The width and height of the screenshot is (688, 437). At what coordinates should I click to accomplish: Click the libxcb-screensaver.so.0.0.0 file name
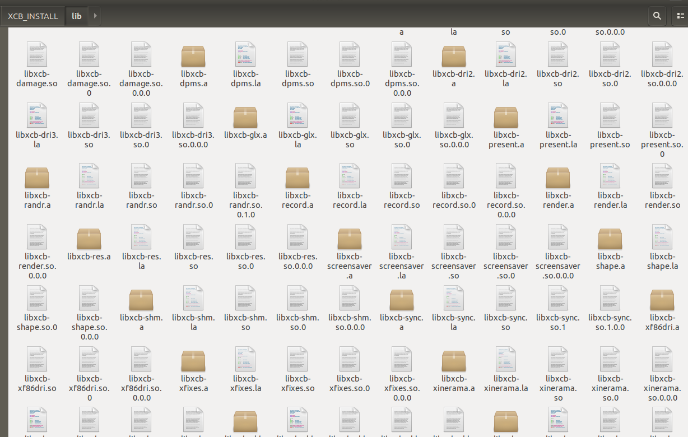pyautogui.click(x=558, y=266)
